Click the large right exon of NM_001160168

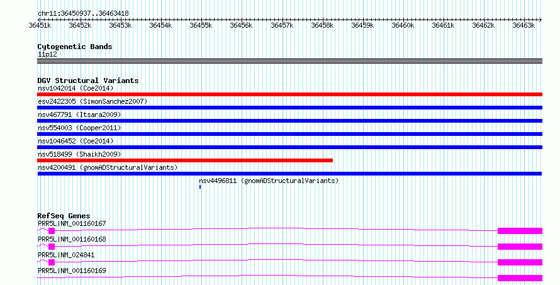520,247
